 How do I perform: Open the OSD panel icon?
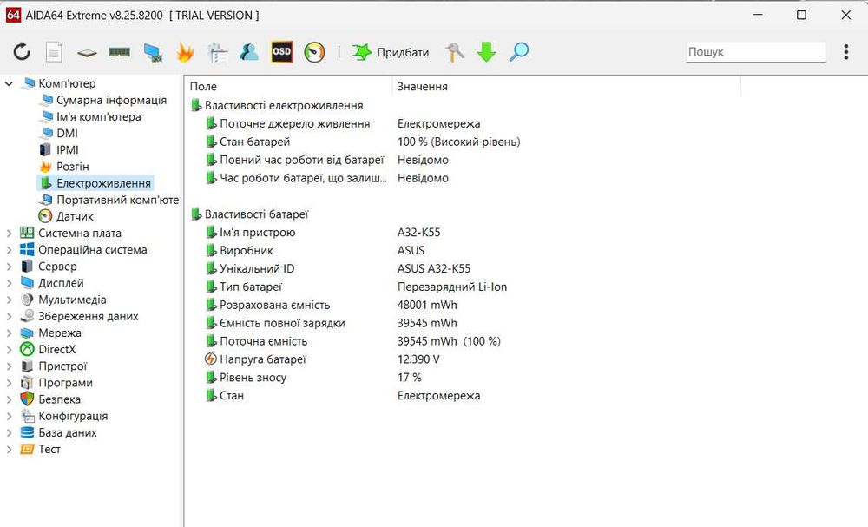pyautogui.click(x=281, y=52)
